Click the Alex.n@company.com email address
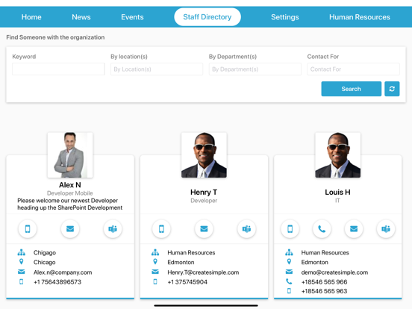 (x=63, y=272)
